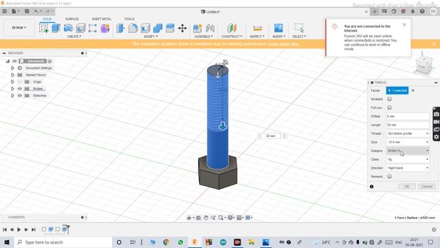Select the Revolve tool
The height and width of the screenshot is (248, 440).
pos(68,28)
